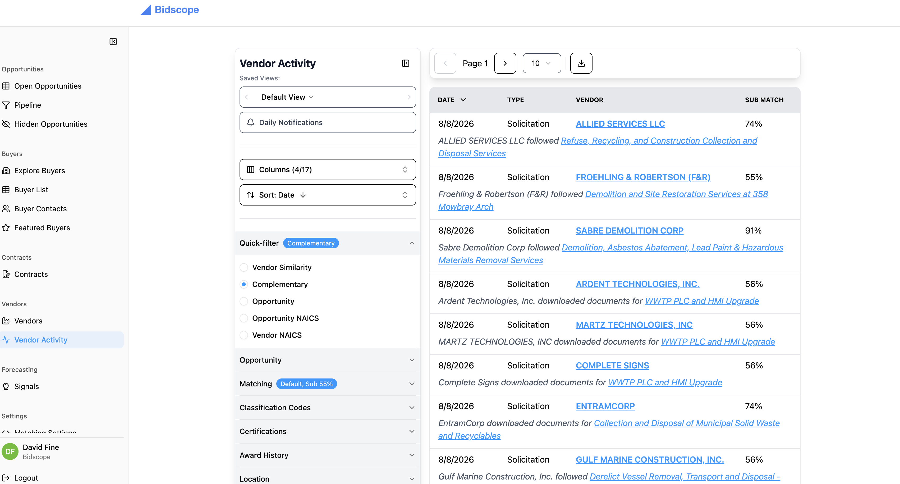Click the Default, Sub 55% matching badge

306,384
